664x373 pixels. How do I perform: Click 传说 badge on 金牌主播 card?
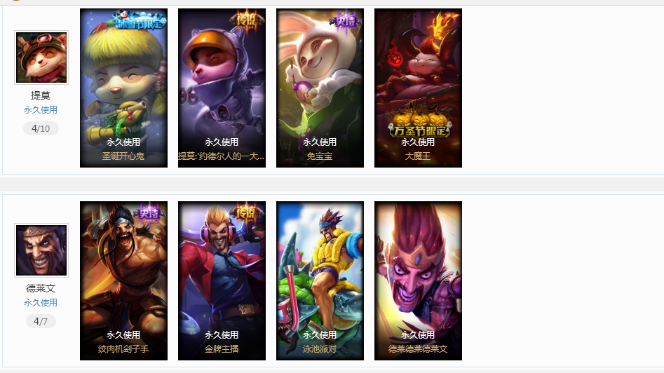coord(247,212)
